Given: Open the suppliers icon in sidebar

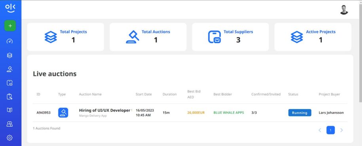Looking at the screenshot, I should point(9,83).
